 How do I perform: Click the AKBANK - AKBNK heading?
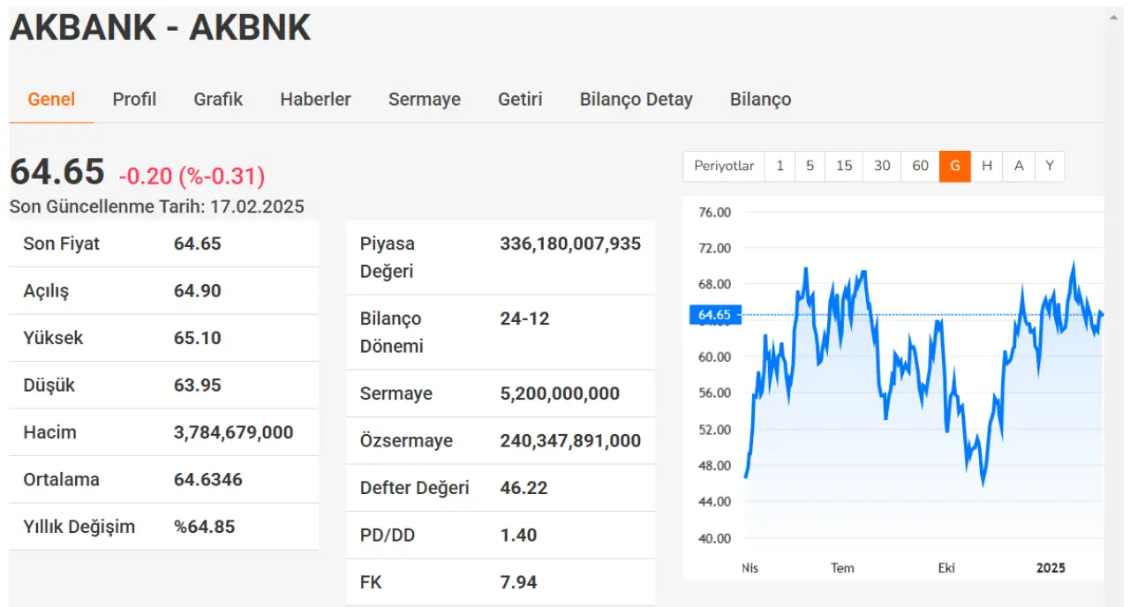tap(160, 28)
